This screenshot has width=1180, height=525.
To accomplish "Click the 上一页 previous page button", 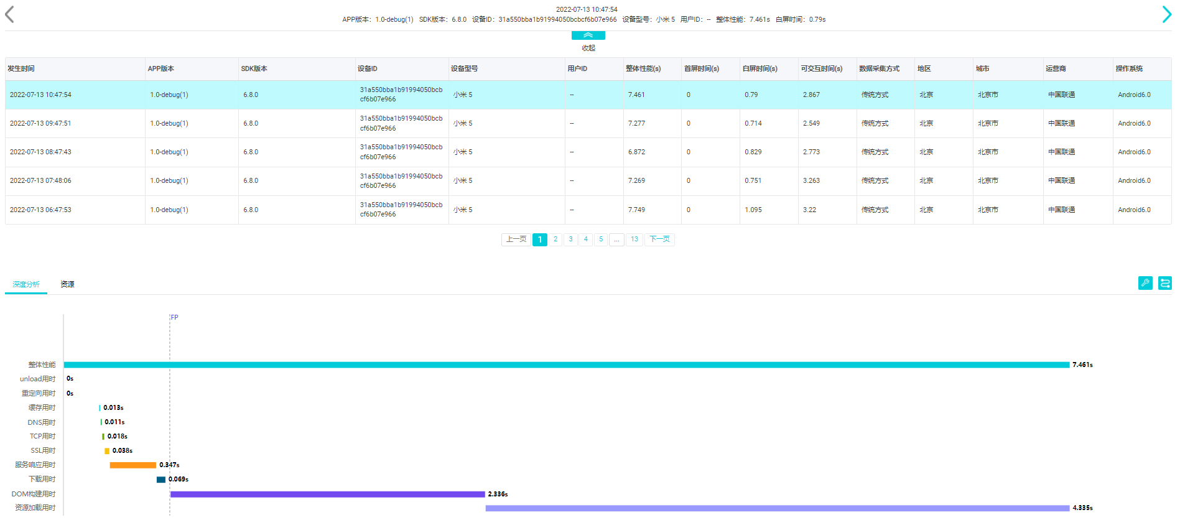I will click(x=516, y=239).
